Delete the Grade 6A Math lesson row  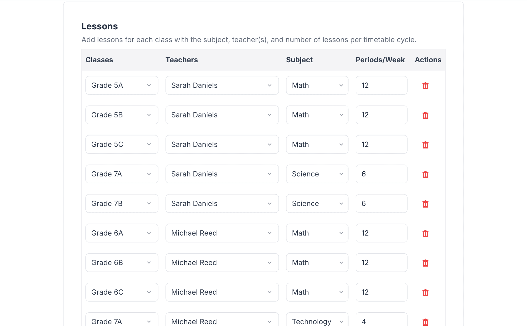pos(425,233)
